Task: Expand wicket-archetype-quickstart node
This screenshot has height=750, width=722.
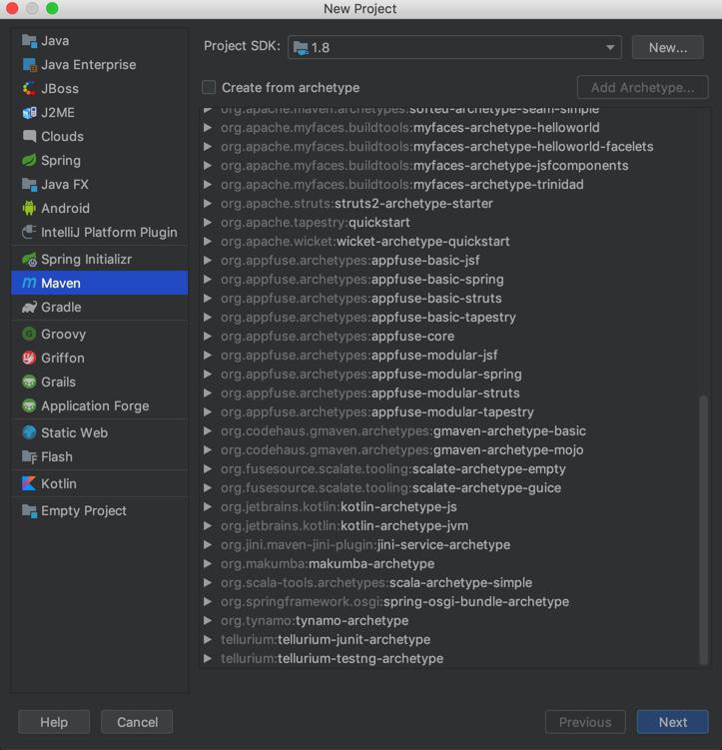Action: (x=208, y=242)
